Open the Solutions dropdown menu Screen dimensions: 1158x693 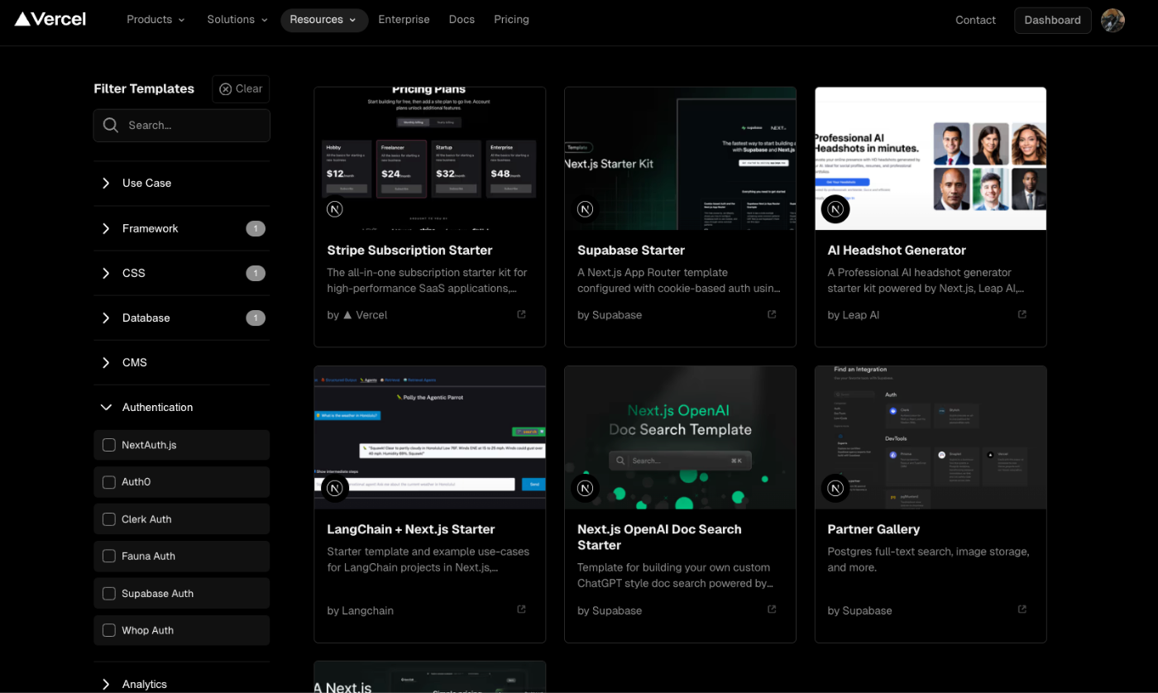point(237,20)
